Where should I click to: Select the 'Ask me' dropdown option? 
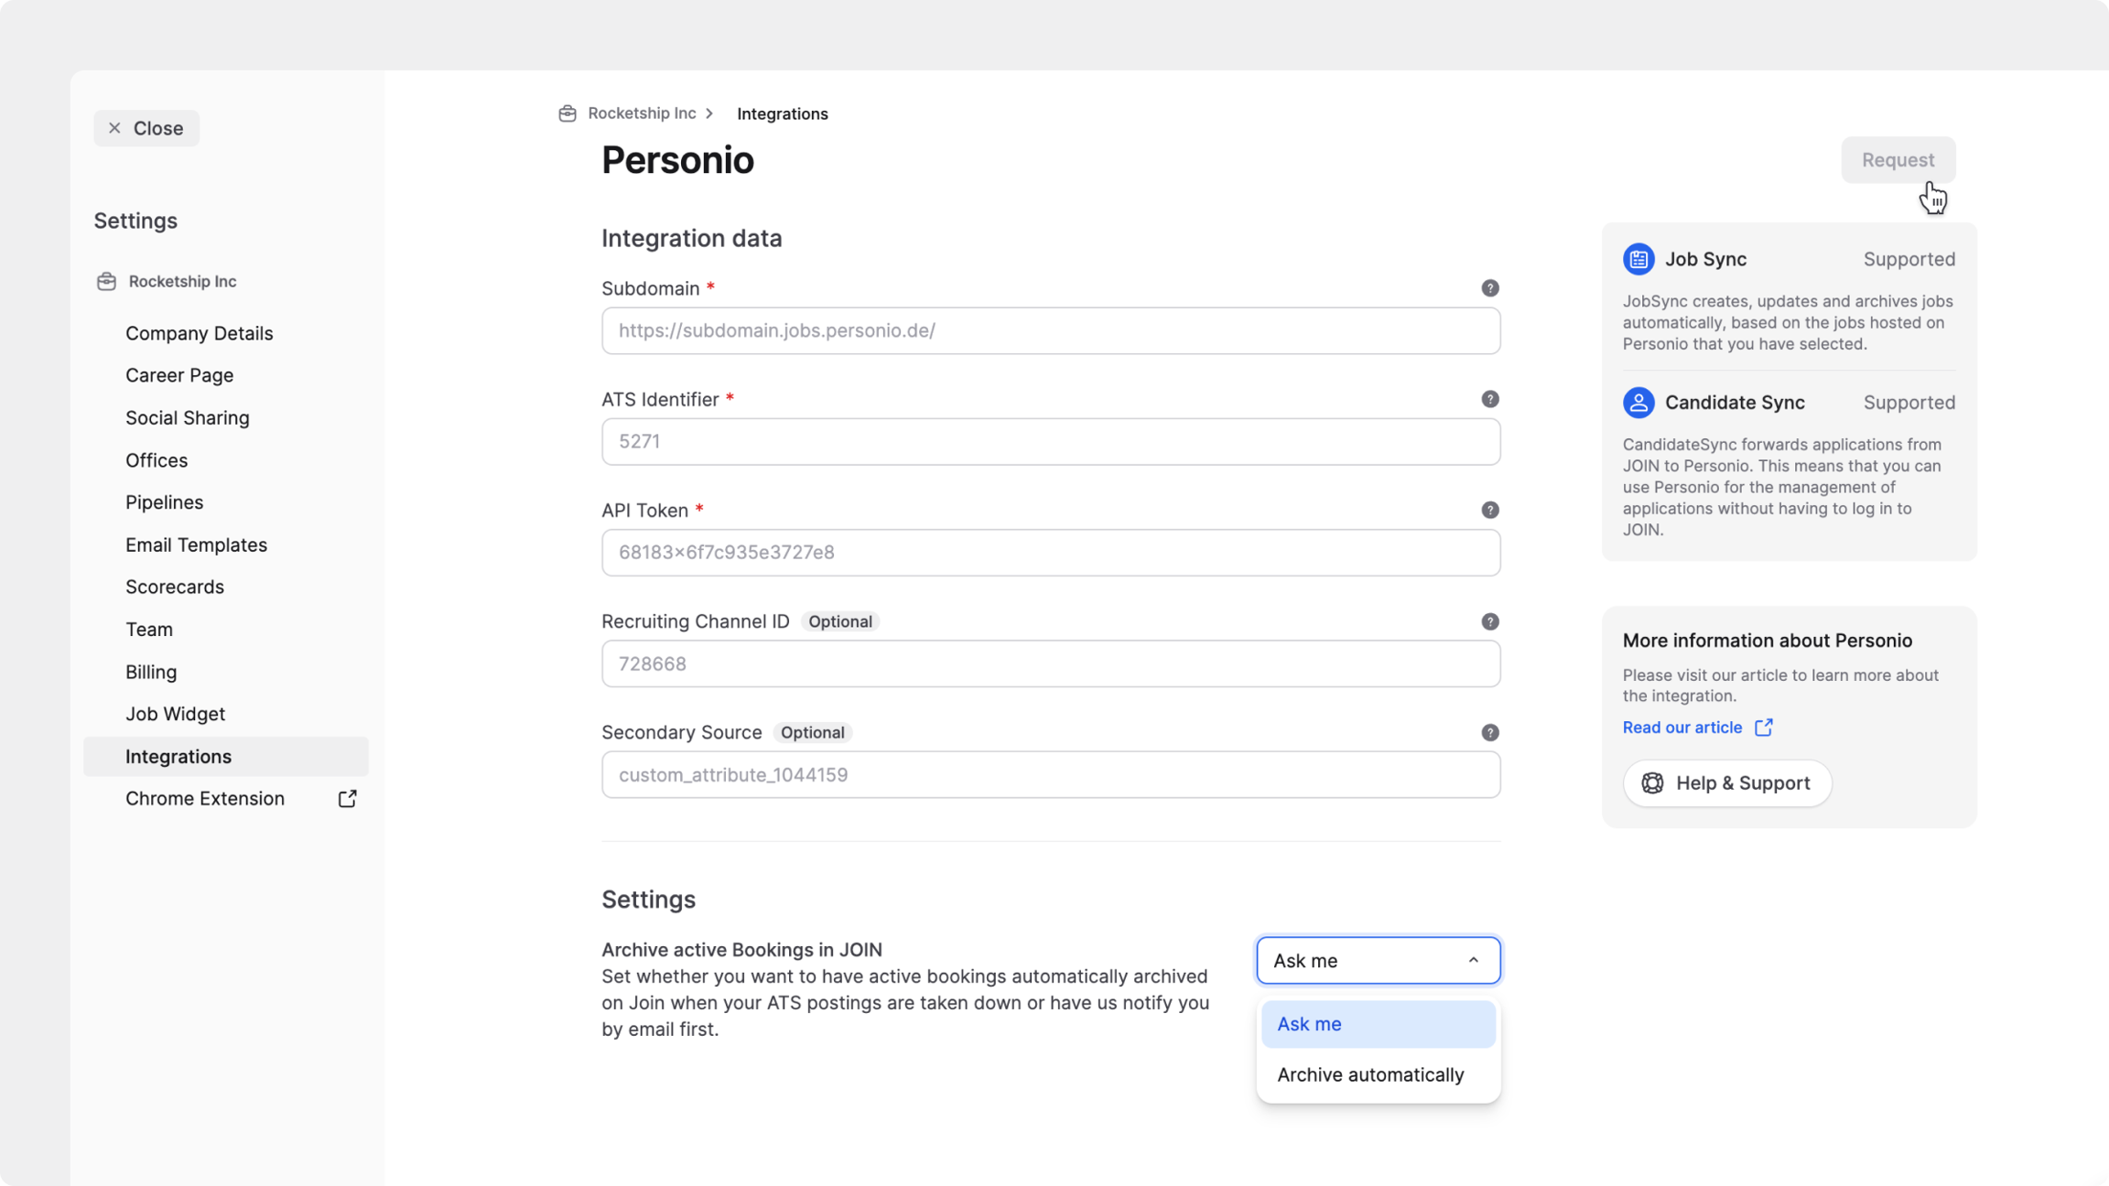click(x=1378, y=1024)
